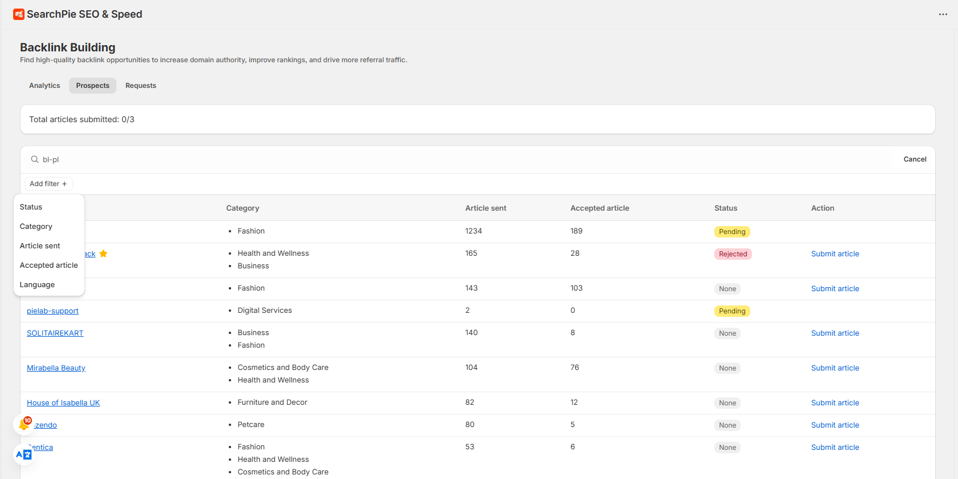Viewport: 958px width, 479px height.
Task: Click the Pending badge in 1234 row
Action: (732, 232)
